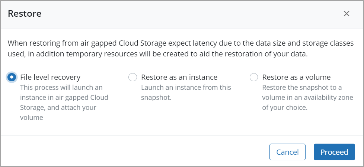This screenshot has width=364, height=167.
Task: Enable the Restore as a volume radio button
Action: (254, 77)
